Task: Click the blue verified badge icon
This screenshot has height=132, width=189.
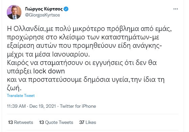Action: tap(66, 9)
